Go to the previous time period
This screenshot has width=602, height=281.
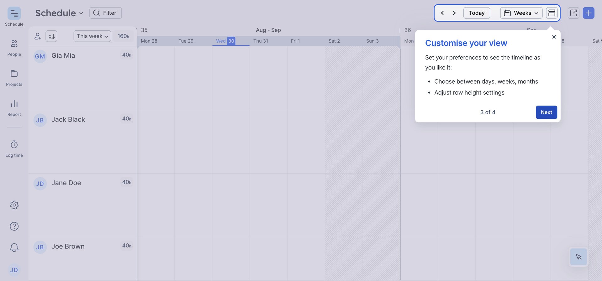442,13
